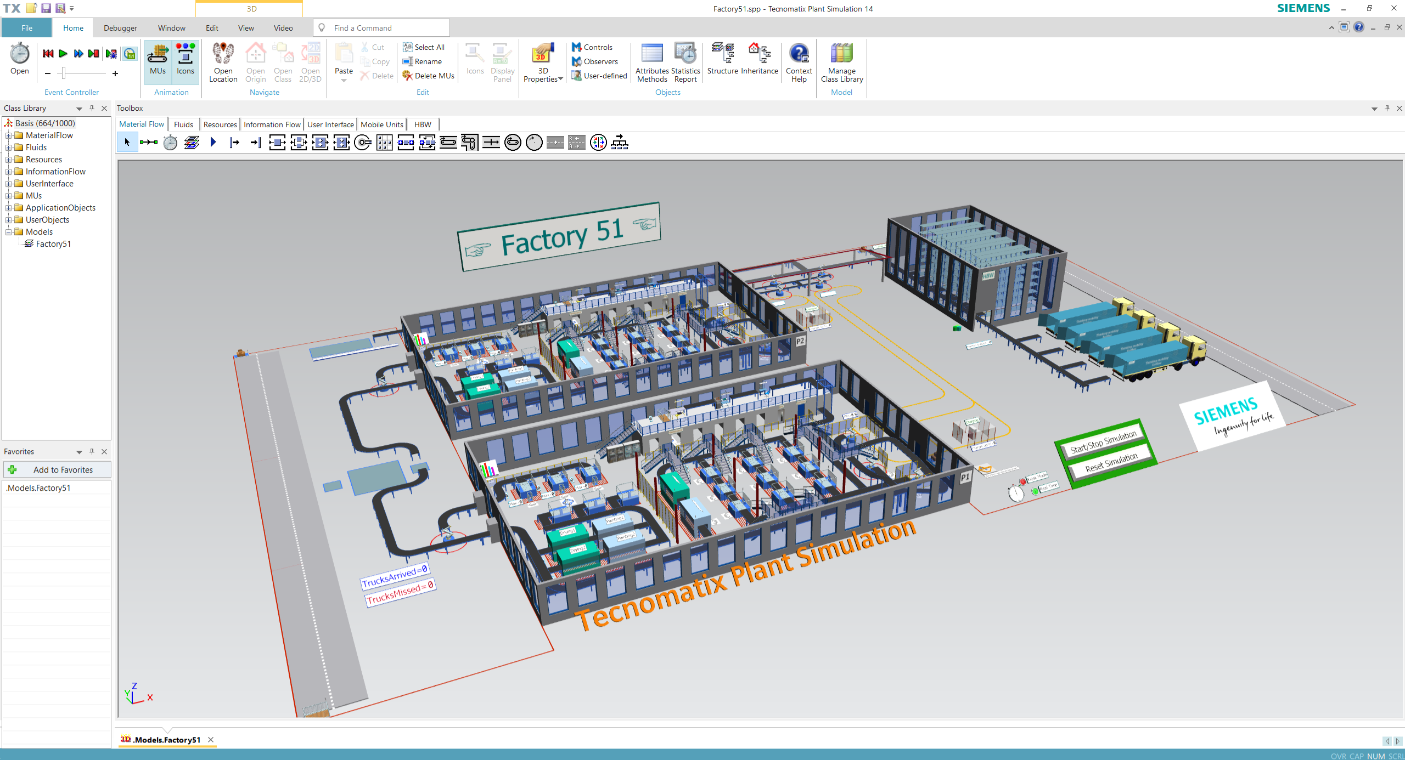Expand the Resources folder

pos(9,160)
